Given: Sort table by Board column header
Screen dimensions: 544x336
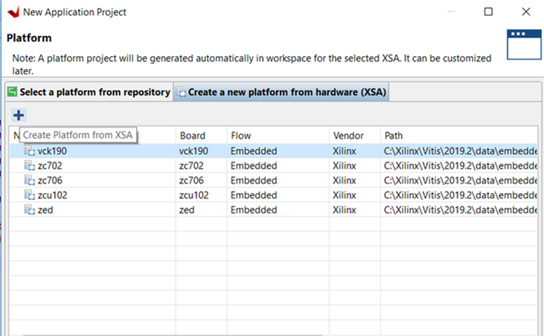Looking at the screenshot, I should click(192, 135).
